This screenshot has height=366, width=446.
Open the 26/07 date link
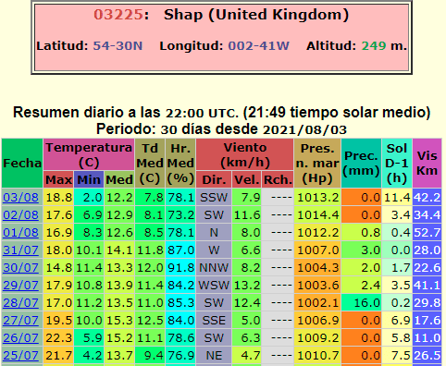tap(20, 338)
